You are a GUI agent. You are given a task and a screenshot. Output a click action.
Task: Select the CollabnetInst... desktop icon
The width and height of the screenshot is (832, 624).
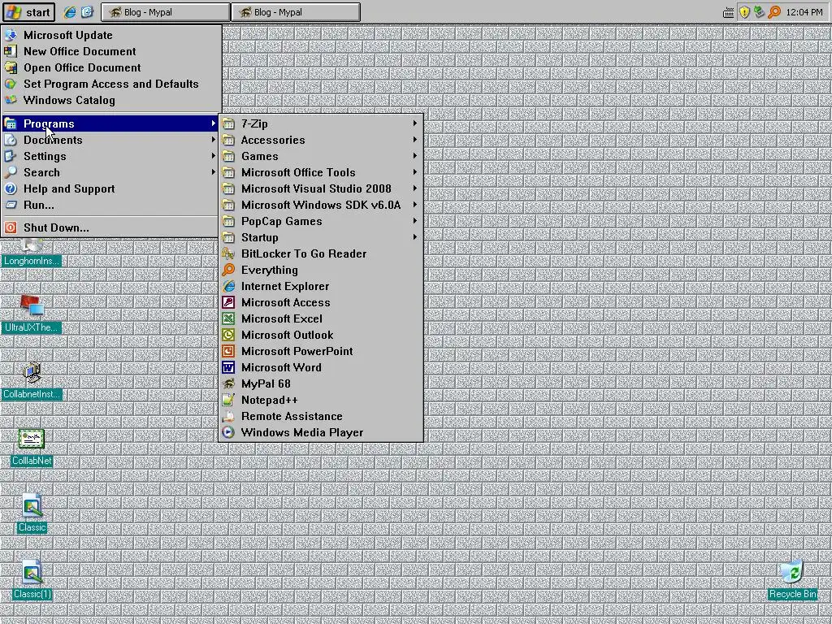[x=32, y=380]
